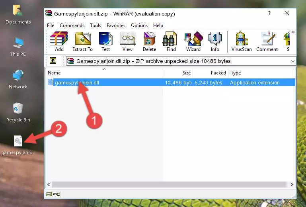Click the WinRAR title bar app icon

pyautogui.click(x=49, y=14)
